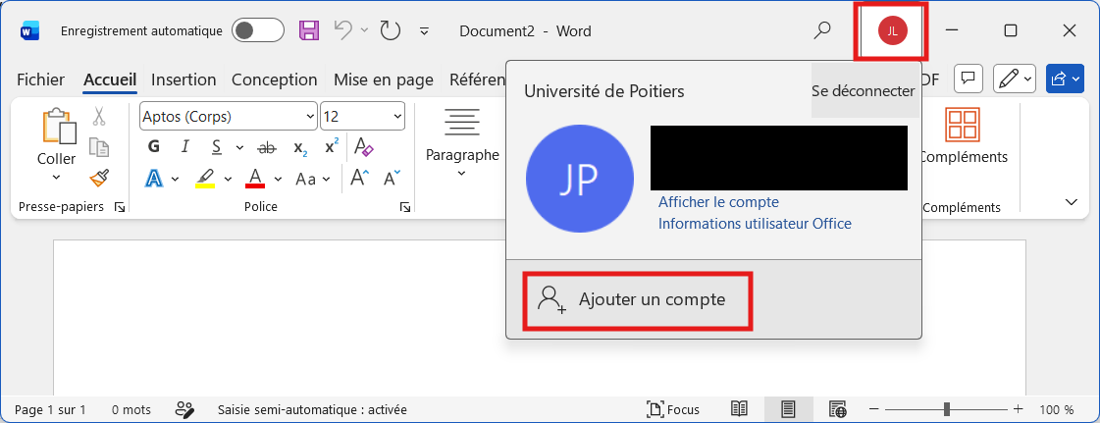
Task: Click the Redo circular arrow
Action: (x=390, y=30)
